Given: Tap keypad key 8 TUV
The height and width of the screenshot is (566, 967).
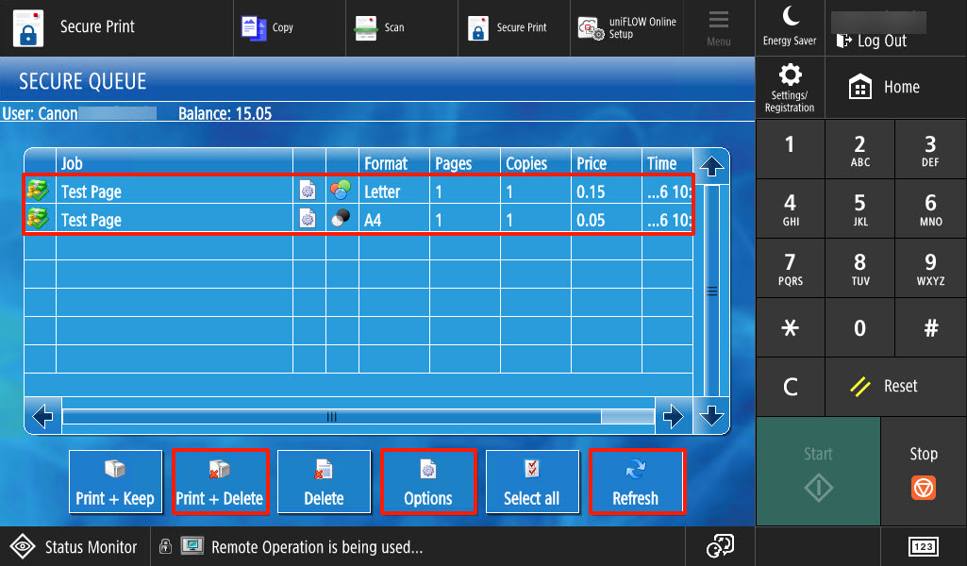Looking at the screenshot, I should (x=859, y=268).
